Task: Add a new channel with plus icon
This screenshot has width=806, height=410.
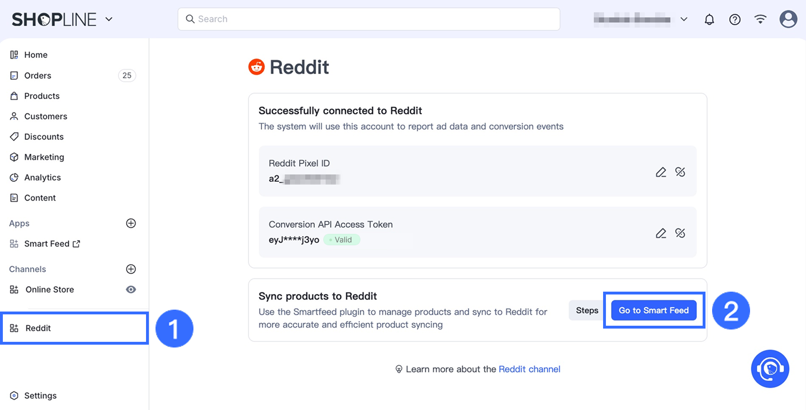Action: [x=131, y=269]
